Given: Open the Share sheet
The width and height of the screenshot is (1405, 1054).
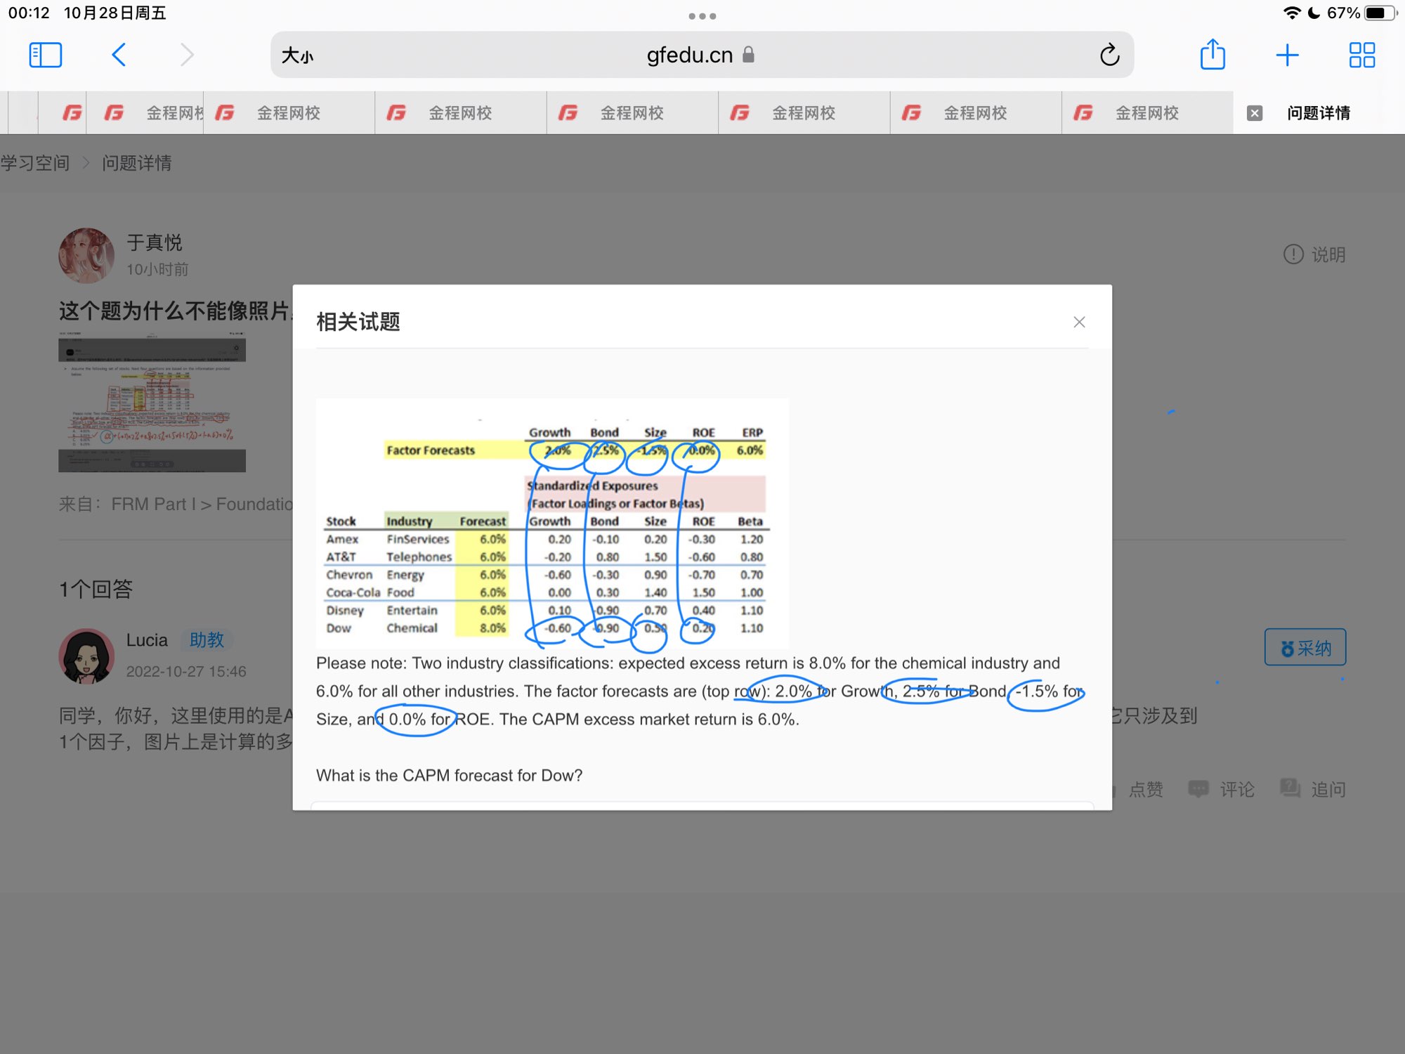Looking at the screenshot, I should 1213,55.
